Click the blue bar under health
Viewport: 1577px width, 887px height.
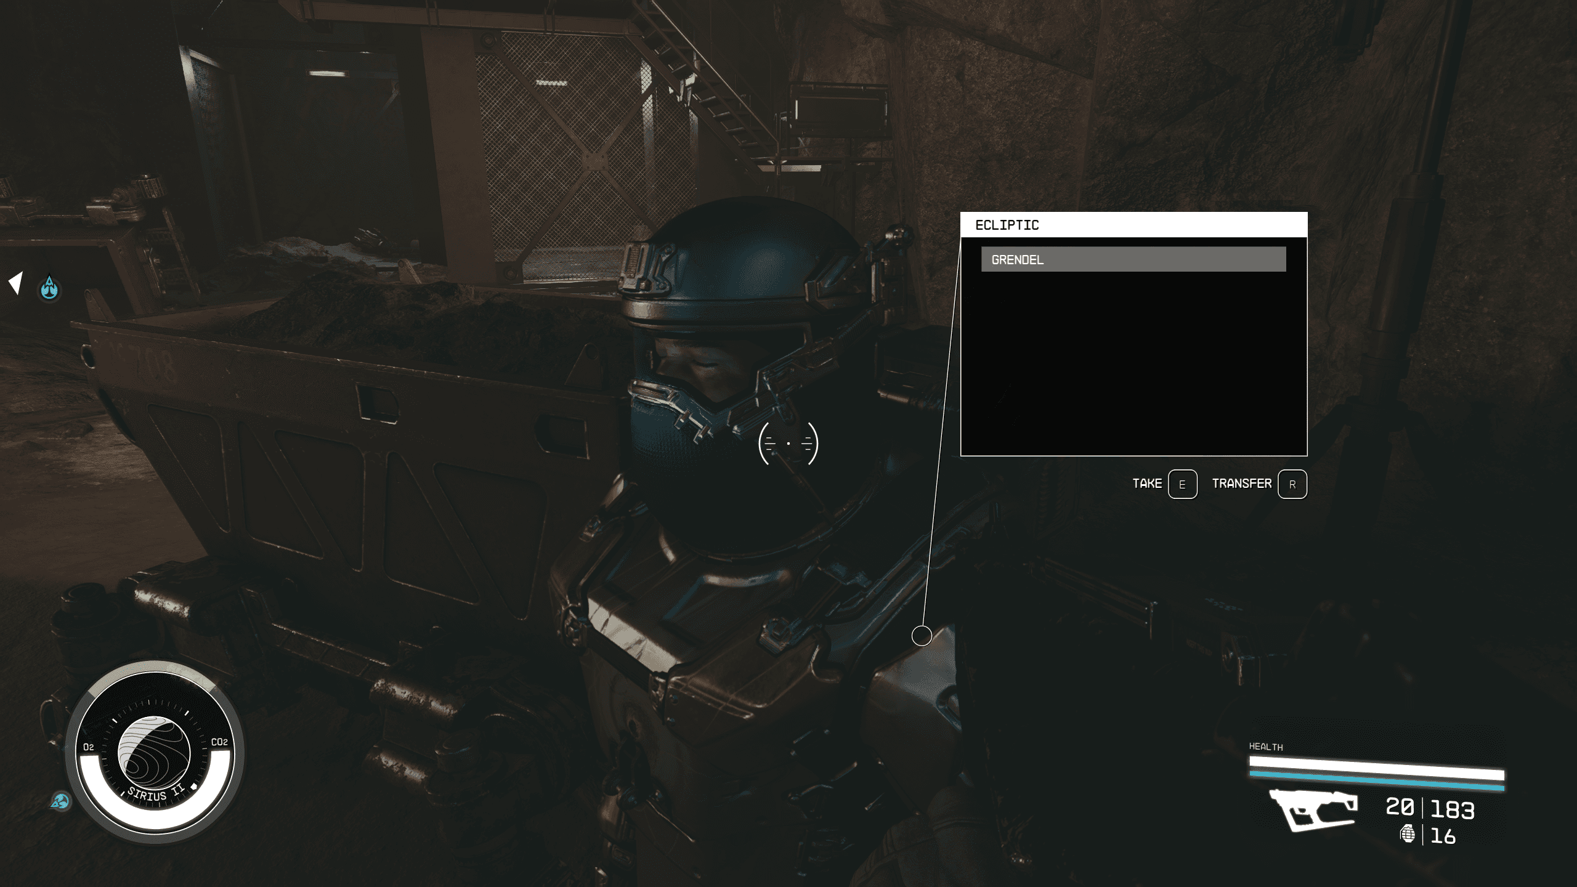(x=1377, y=782)
